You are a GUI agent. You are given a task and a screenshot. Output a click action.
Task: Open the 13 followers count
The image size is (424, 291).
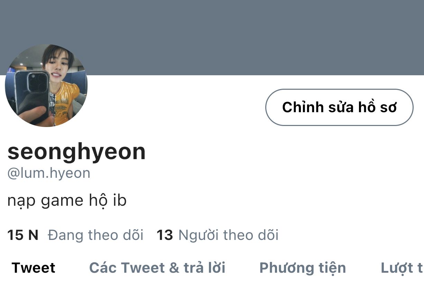pyautogui.click(x=165, y=235)
